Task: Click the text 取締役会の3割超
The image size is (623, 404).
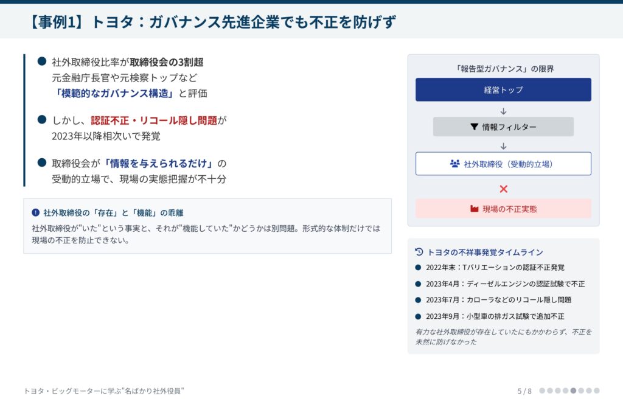Action: click(x=167, y=62)
